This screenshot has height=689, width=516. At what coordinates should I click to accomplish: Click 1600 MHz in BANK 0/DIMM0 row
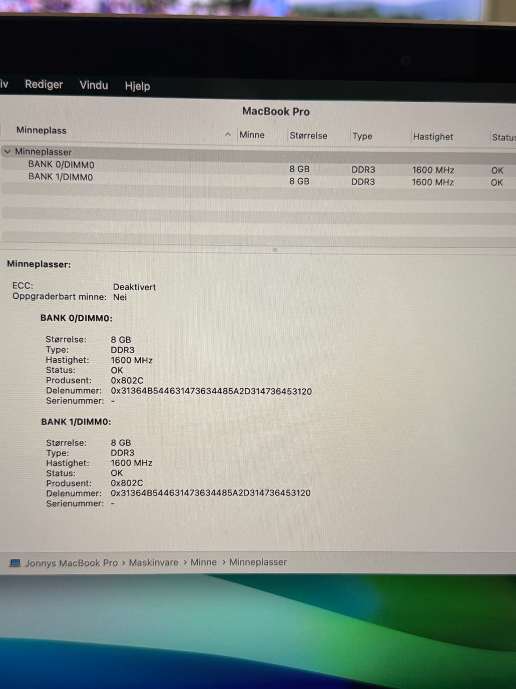pyautogui.click(x=433, y=170)
